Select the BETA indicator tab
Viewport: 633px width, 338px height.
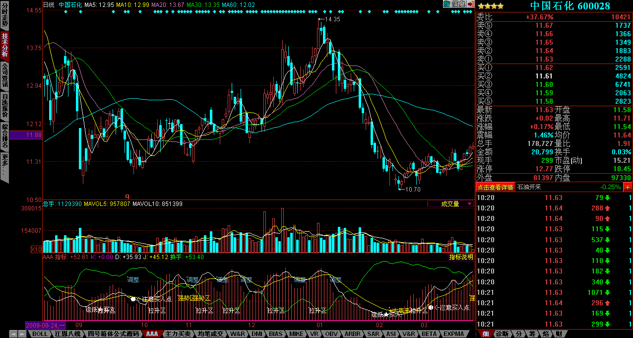pos(430,334)
